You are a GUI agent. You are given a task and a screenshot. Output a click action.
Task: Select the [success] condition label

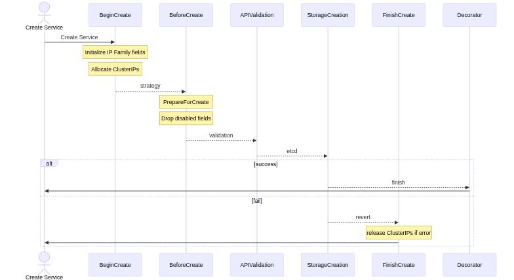click(x=266, y=164)
